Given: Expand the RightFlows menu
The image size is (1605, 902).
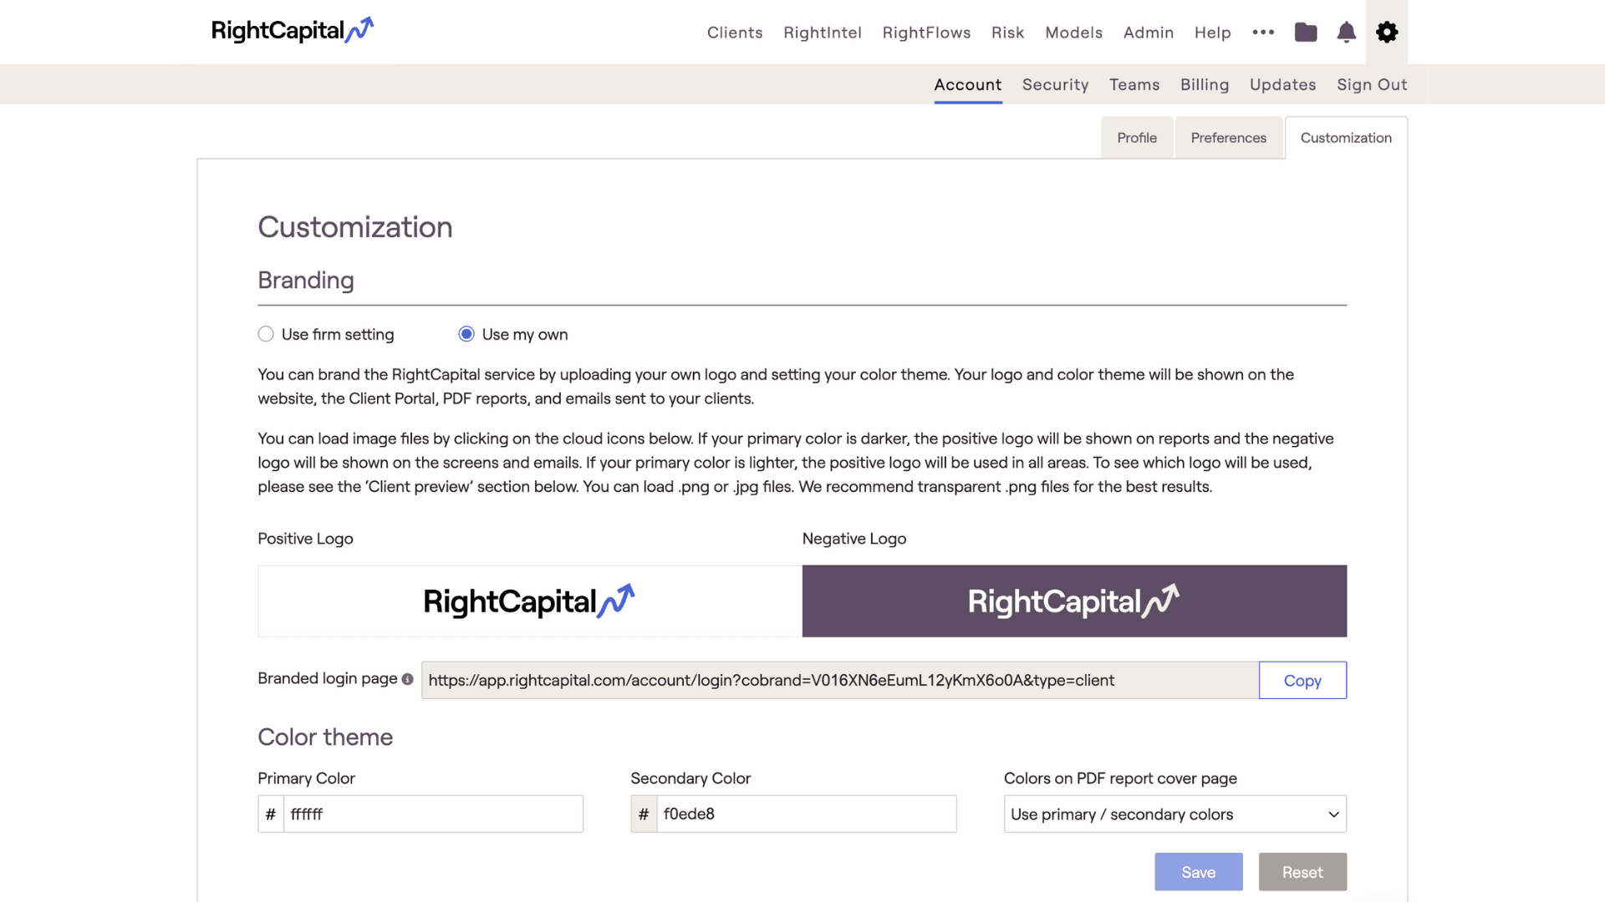Looking at the screenshot, I should (x=926, y=33).
